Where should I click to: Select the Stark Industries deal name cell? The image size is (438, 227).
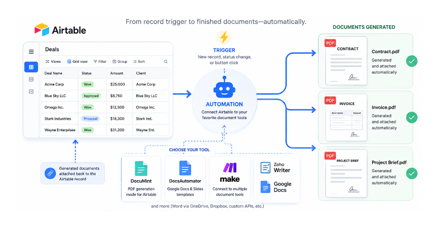point(60,119)
